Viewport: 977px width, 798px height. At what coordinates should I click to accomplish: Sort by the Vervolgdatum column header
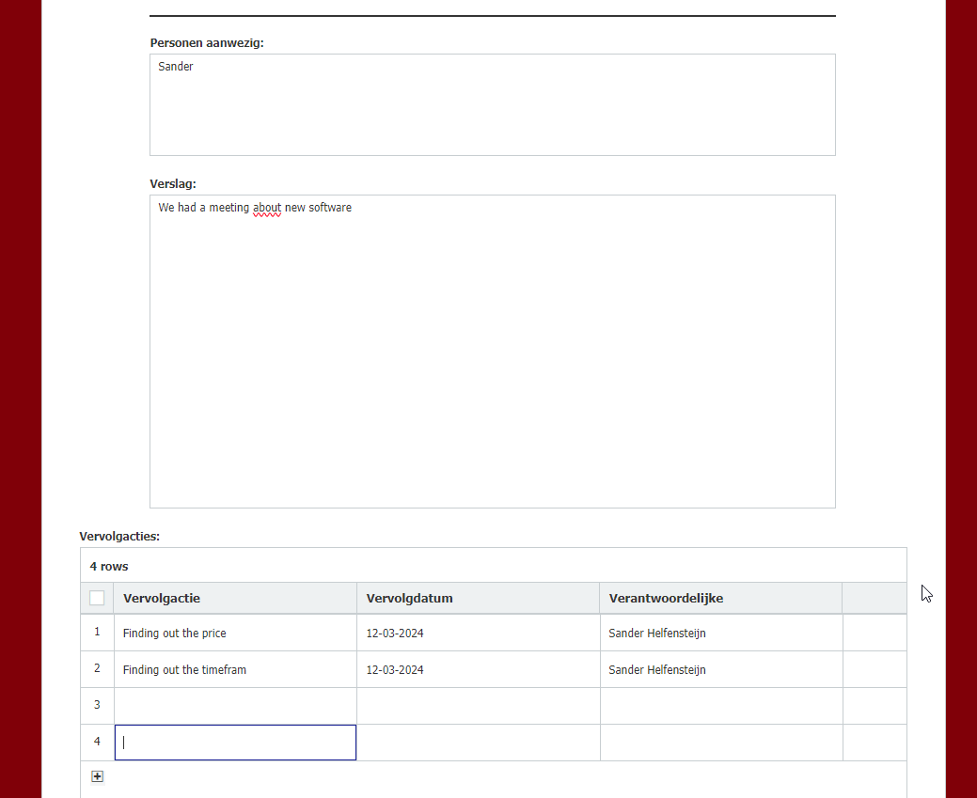pyautogui.click(x=478, y=598)
